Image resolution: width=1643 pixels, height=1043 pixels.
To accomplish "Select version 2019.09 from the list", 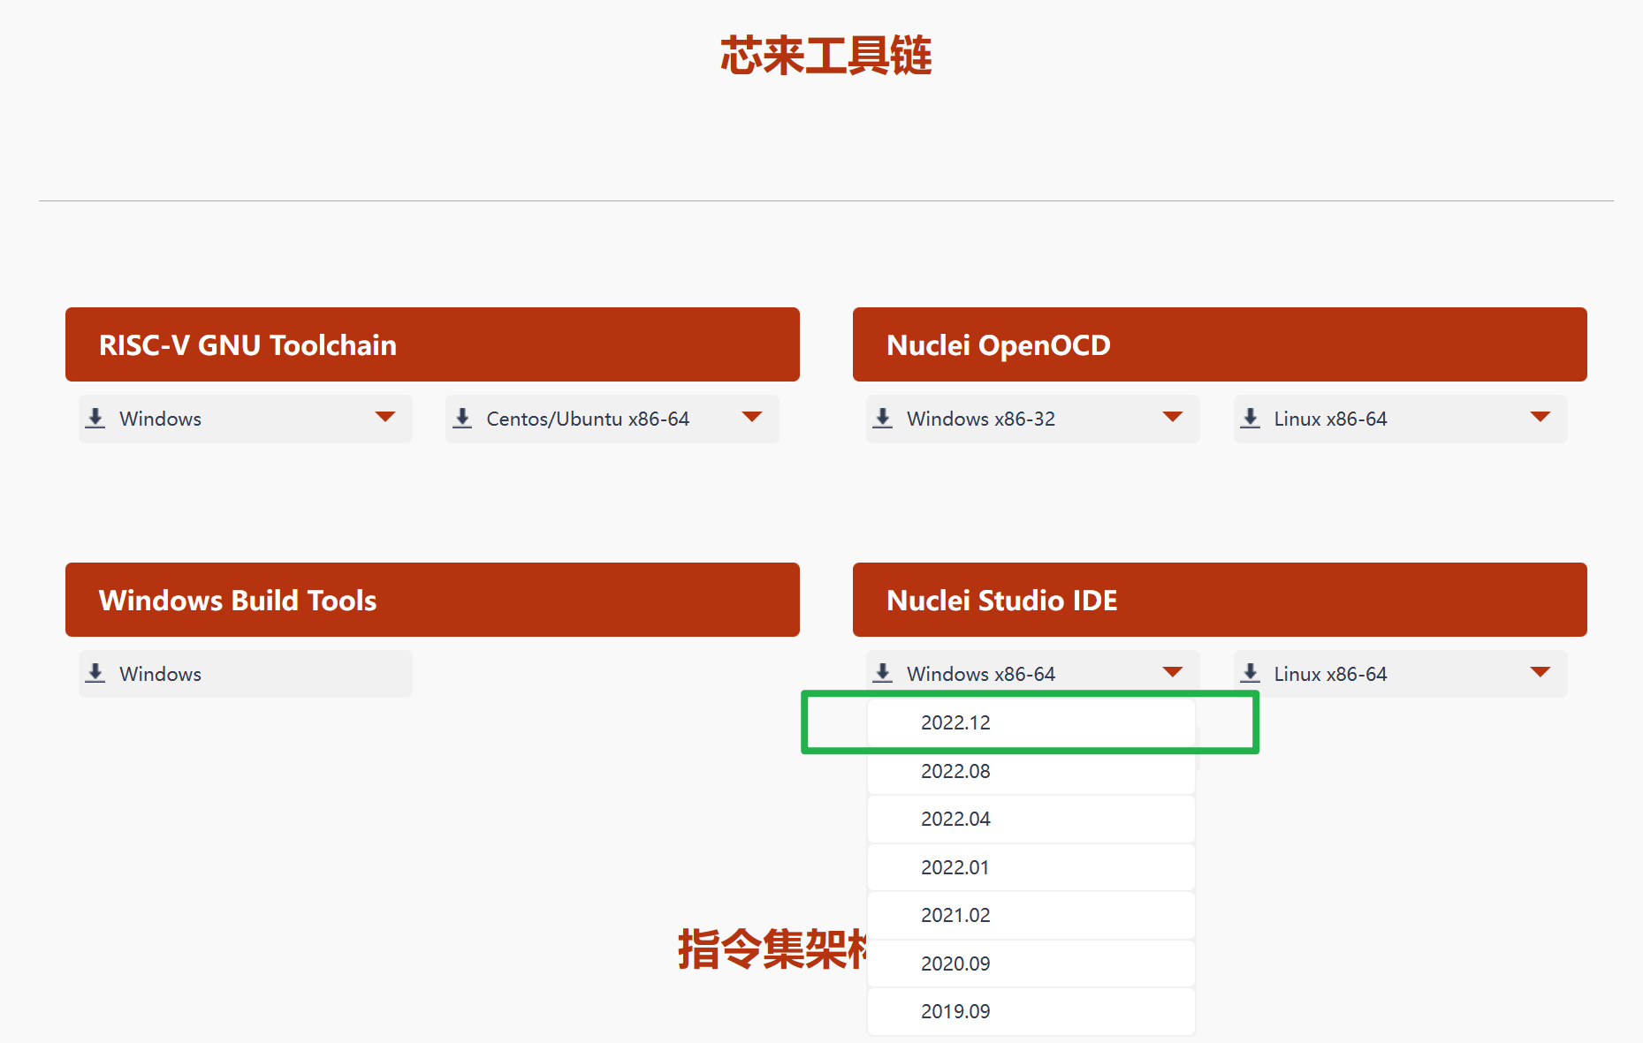I will click(1031, 1011).
